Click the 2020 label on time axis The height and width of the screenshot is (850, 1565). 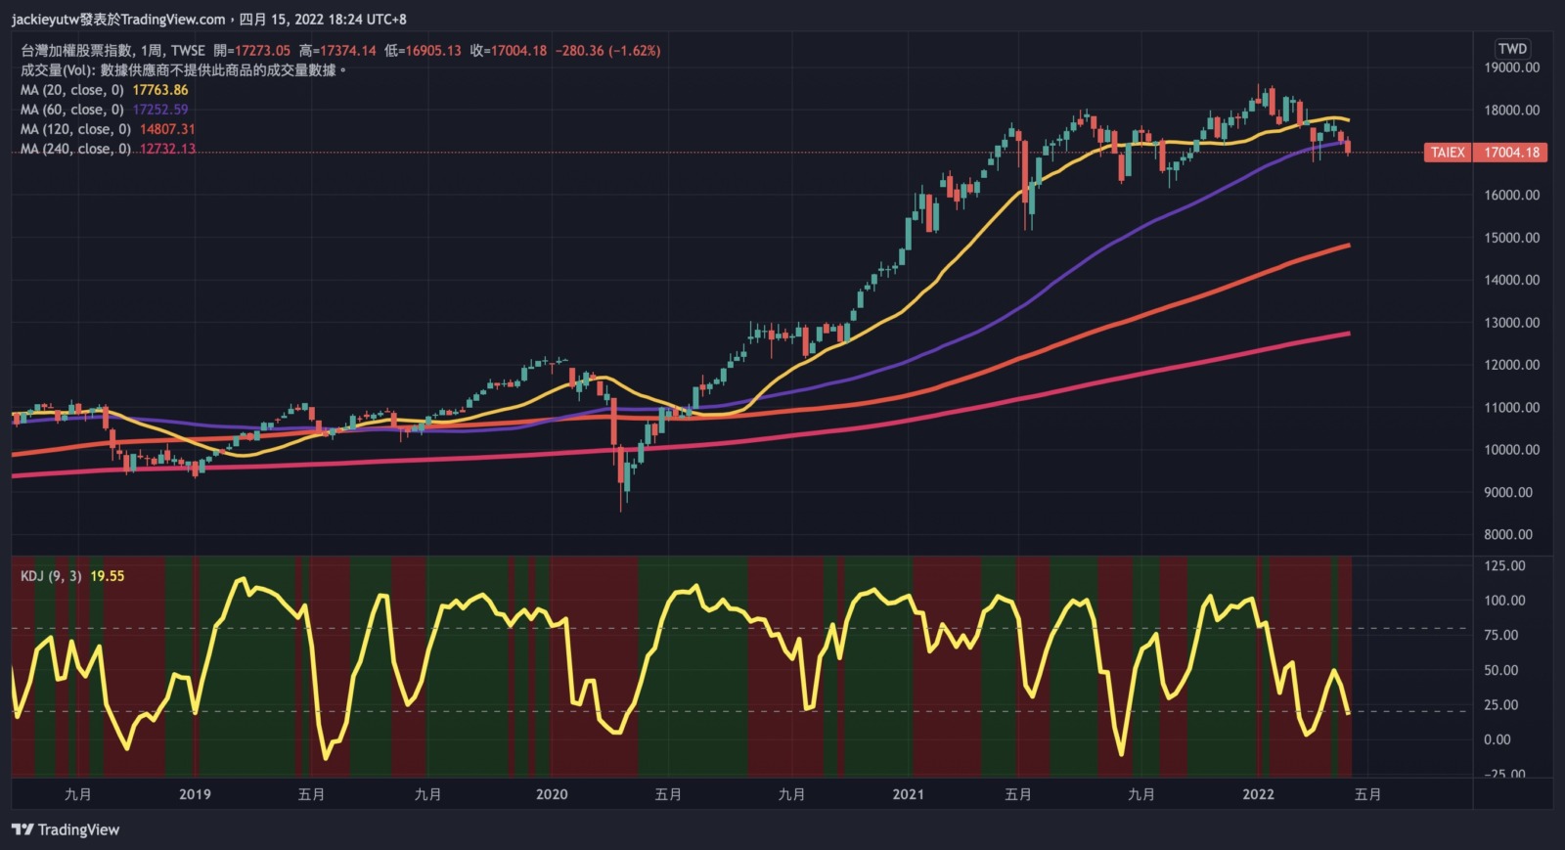[552, 794]
